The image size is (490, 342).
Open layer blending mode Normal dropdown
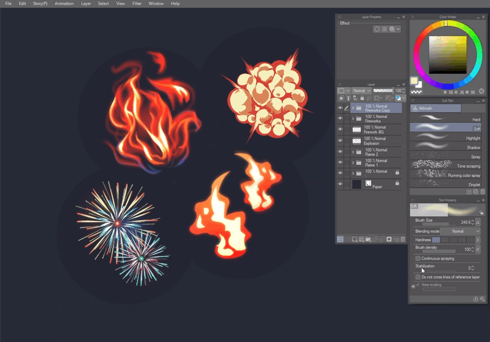click(361, 91)
